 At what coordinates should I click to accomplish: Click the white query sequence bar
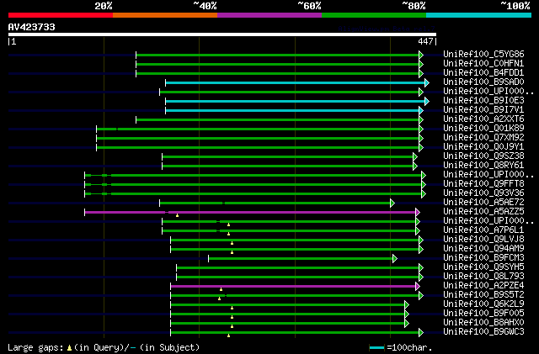(x=222, y=34)
